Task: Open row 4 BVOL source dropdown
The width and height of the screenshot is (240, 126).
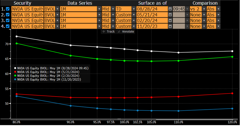Action: (x=58, y=26)
